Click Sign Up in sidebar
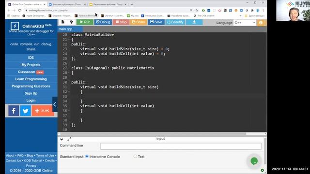This screenshot has width=310, height=174. pos(31,93)
